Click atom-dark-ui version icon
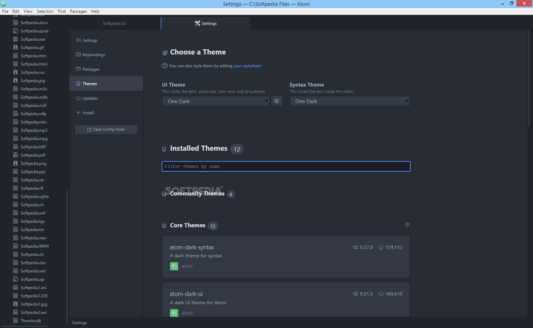 click(x=355, y=294)
